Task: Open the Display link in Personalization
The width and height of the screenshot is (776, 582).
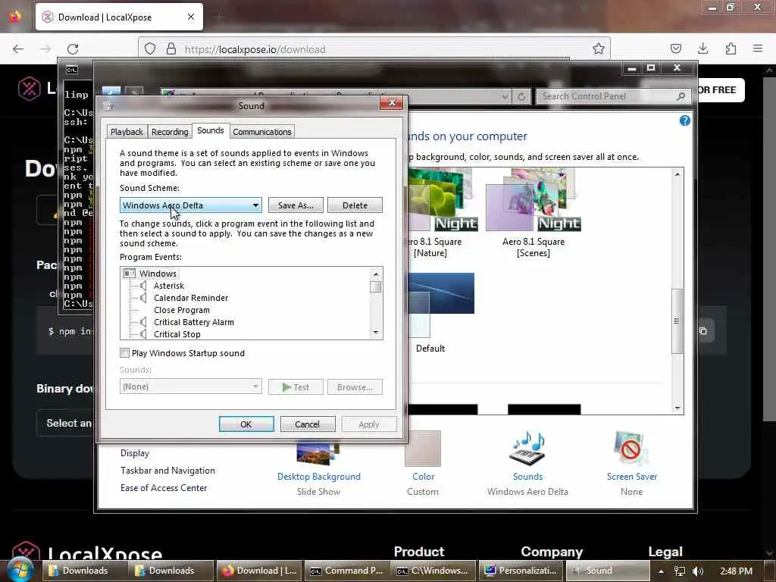Action: click(x=135, y=453)
